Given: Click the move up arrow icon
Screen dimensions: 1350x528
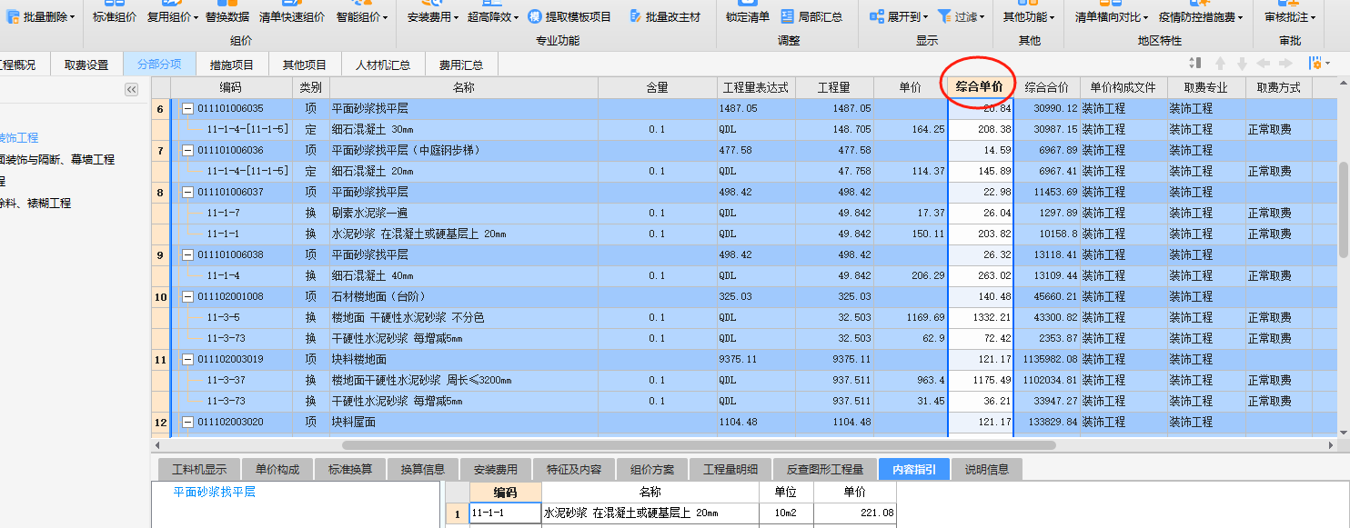Looking at the screenshot, I should pyautogui.click(x=1221, y=64).
